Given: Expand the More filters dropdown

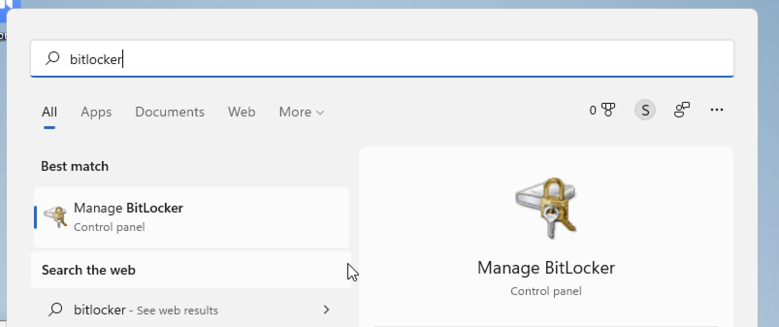Looking at the screenshot, I should point(301,112).
